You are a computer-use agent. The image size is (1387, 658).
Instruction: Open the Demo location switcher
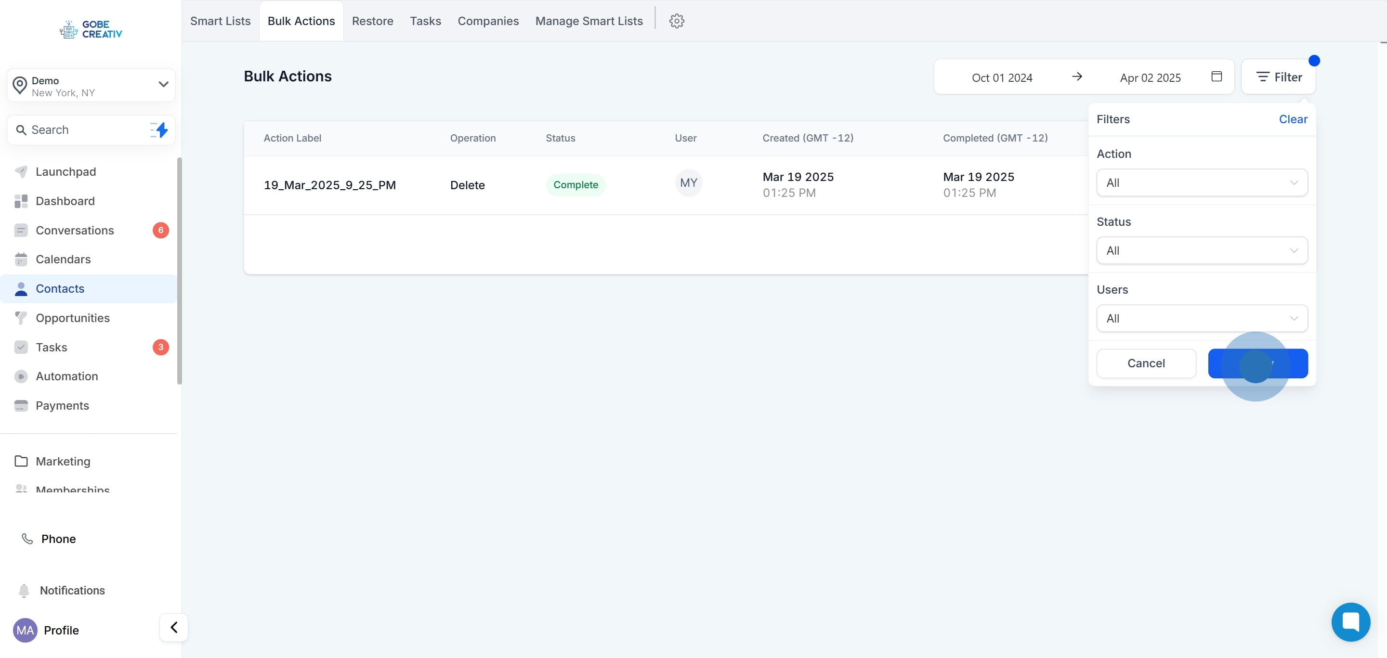(x=91, y=86)
